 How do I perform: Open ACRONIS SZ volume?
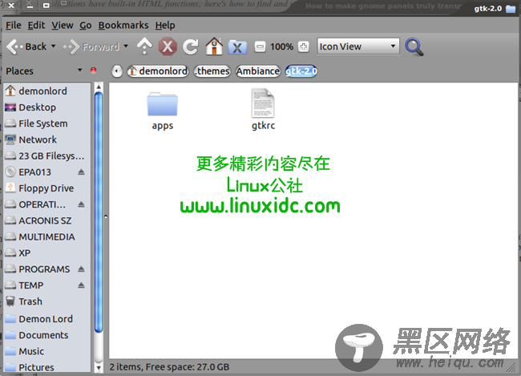[46, 220]
